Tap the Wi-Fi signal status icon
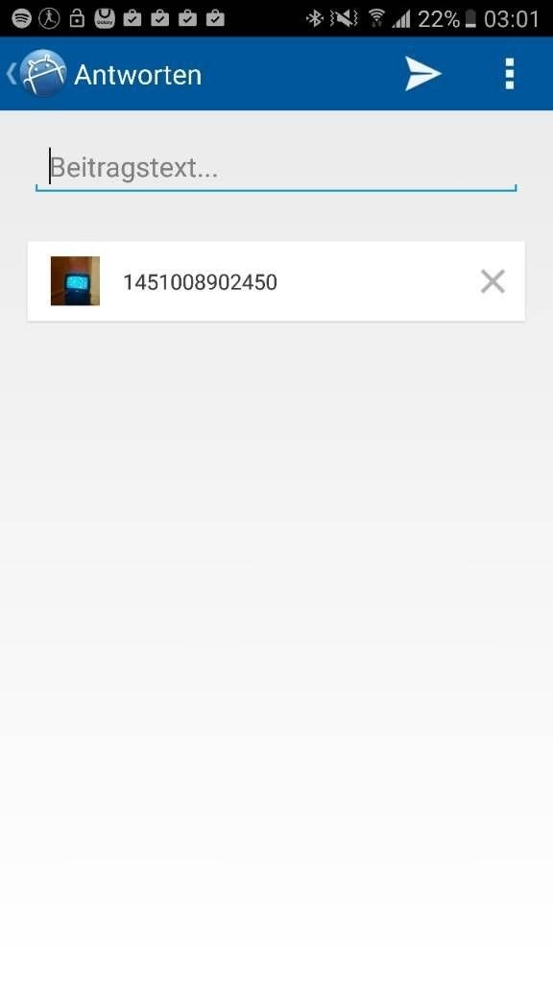Viewport: 553px width, 983px height. click(x=376, y=19)
